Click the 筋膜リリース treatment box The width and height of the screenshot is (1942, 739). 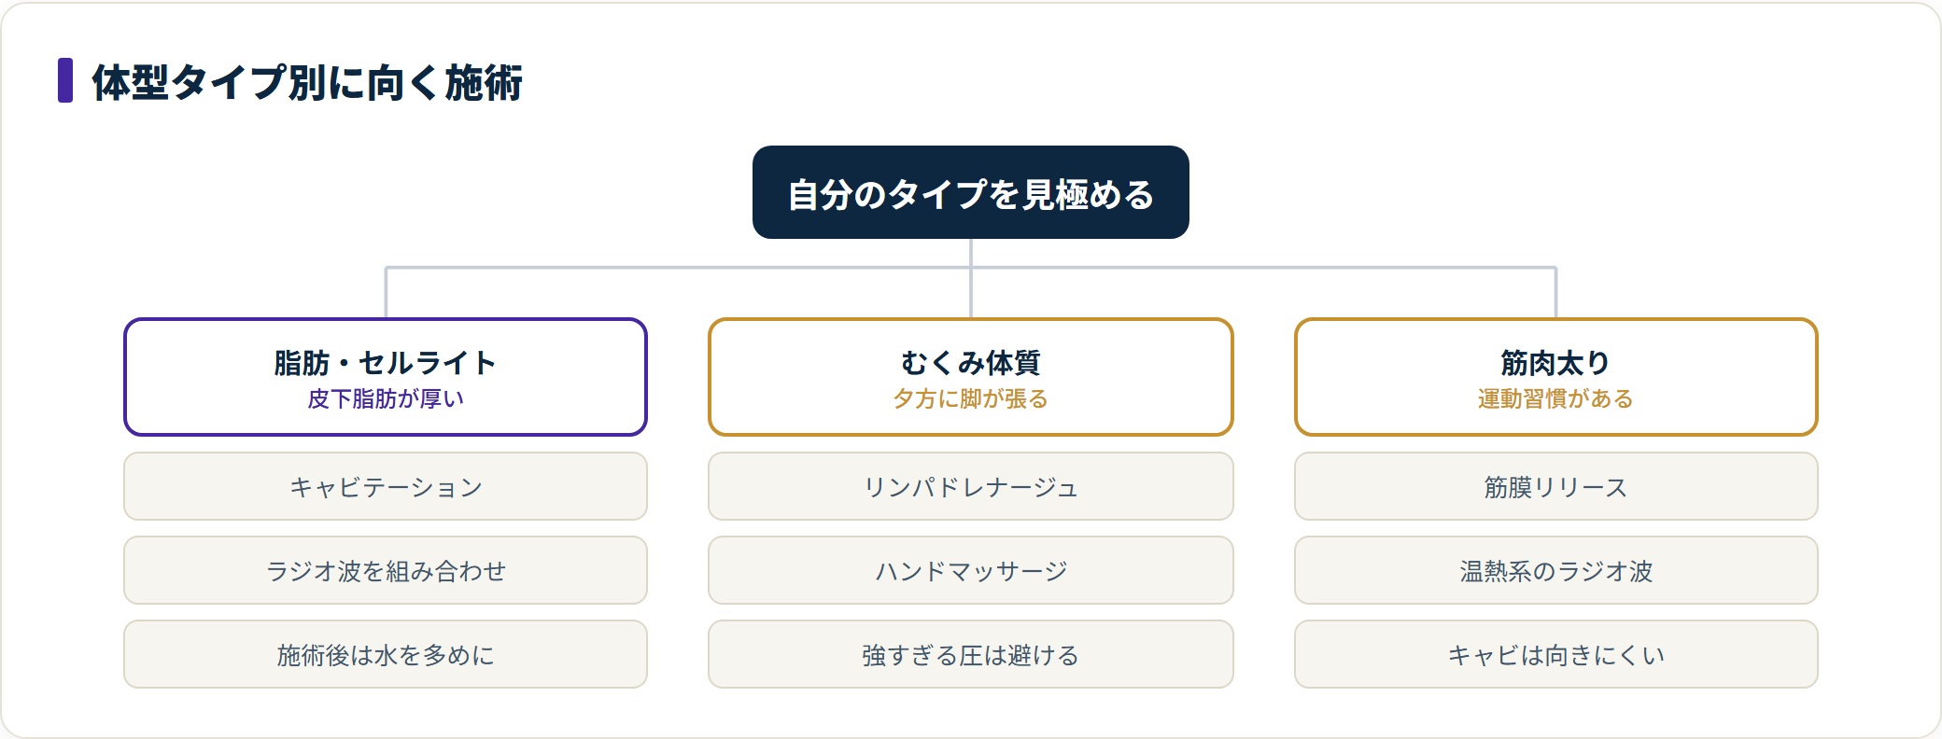[x=1556, y=486]
